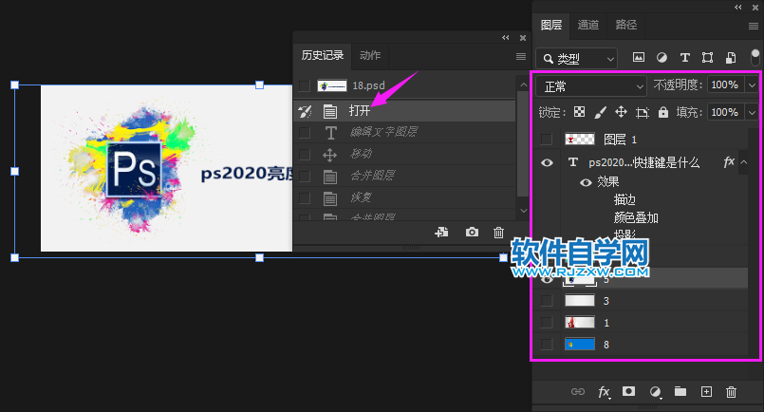Set history brush source for 18.psd snapshot
Image resolution: width=764 pixels, height=412 pixels.
[304, 85]
